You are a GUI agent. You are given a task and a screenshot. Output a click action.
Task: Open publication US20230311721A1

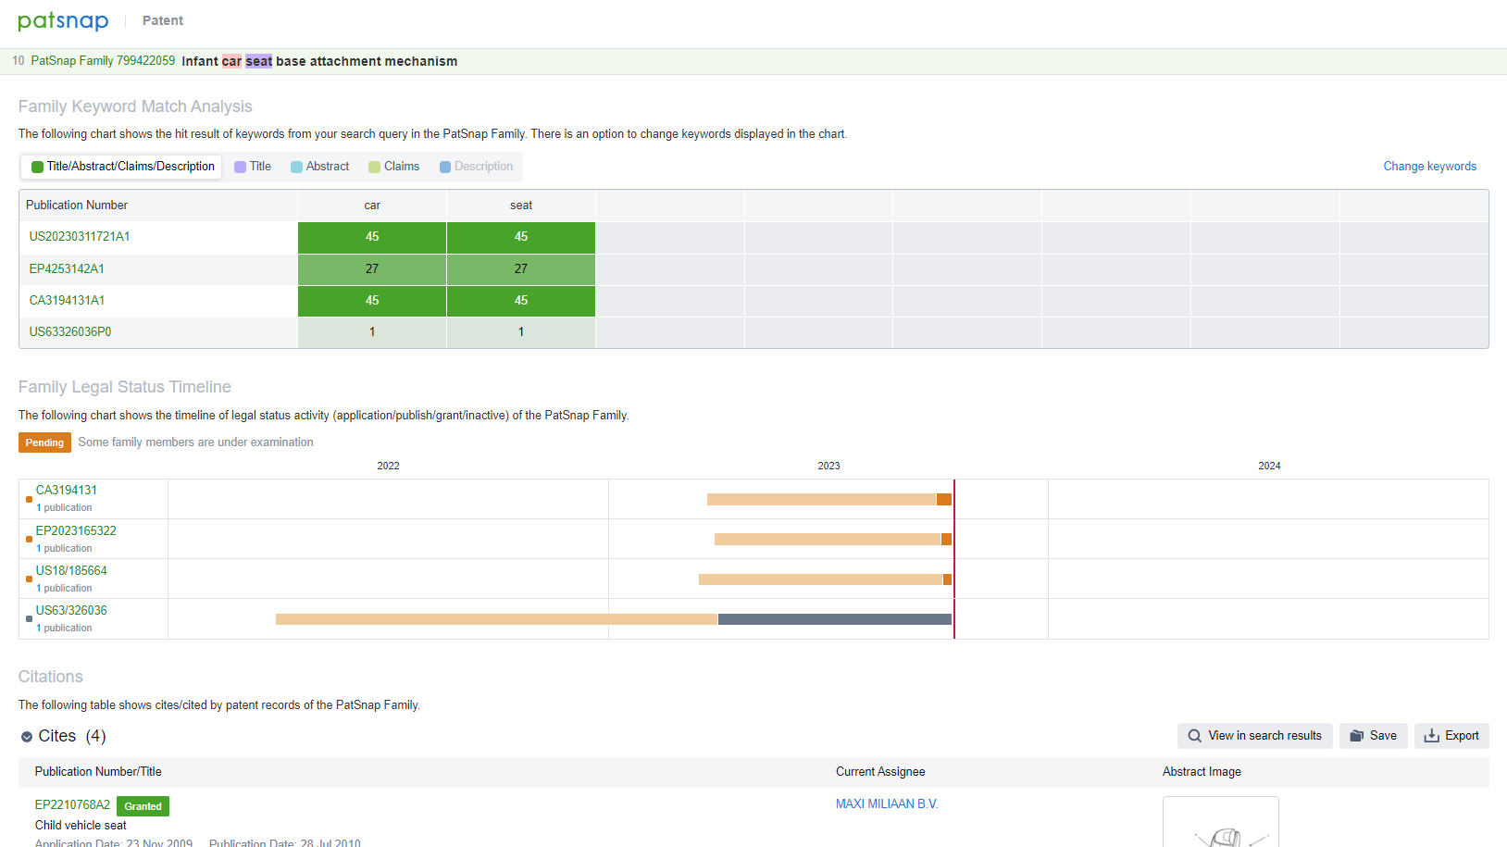pos(80,237)
